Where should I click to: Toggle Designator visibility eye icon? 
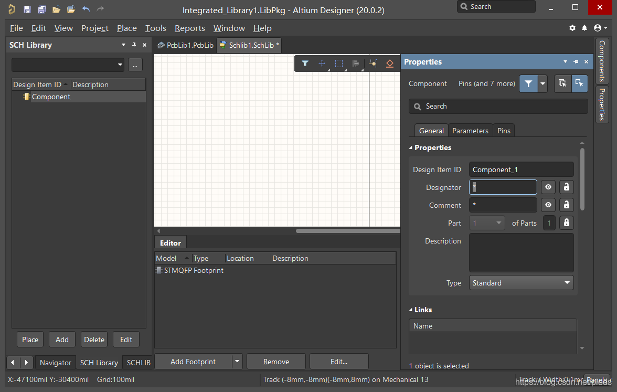click(548, 187)
